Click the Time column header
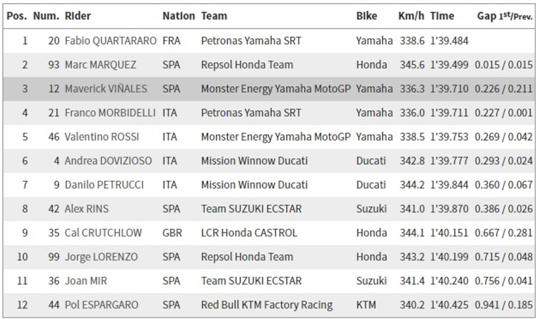Image resolution: width=541 pixels, height=319 pixels. click(442, 16)
